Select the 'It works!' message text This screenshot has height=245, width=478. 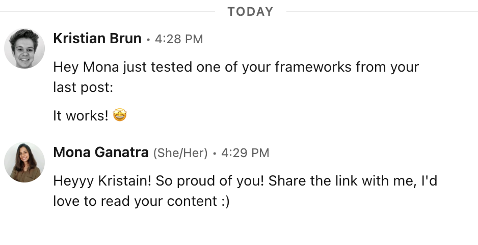click(81, 116)
